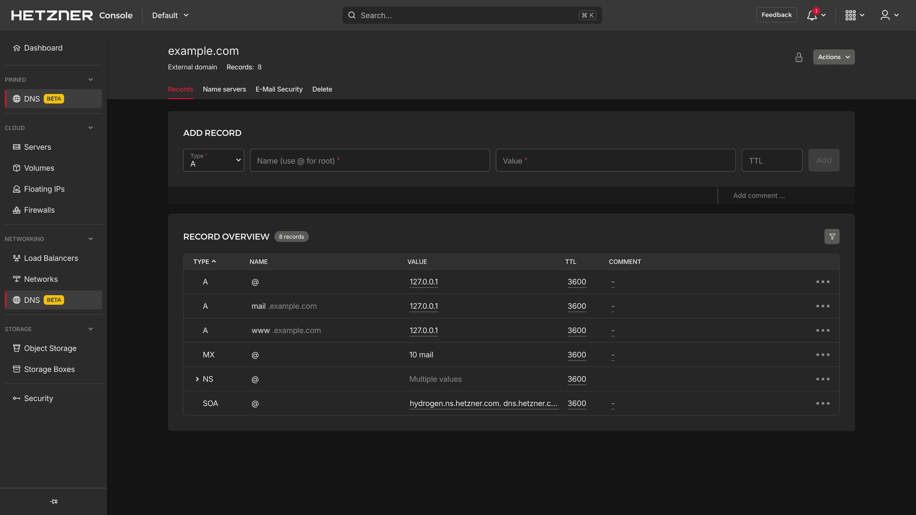Click the sidebar pin icon at bottom
The height and width of the screenshot is (515, 916).
point(53,501)
